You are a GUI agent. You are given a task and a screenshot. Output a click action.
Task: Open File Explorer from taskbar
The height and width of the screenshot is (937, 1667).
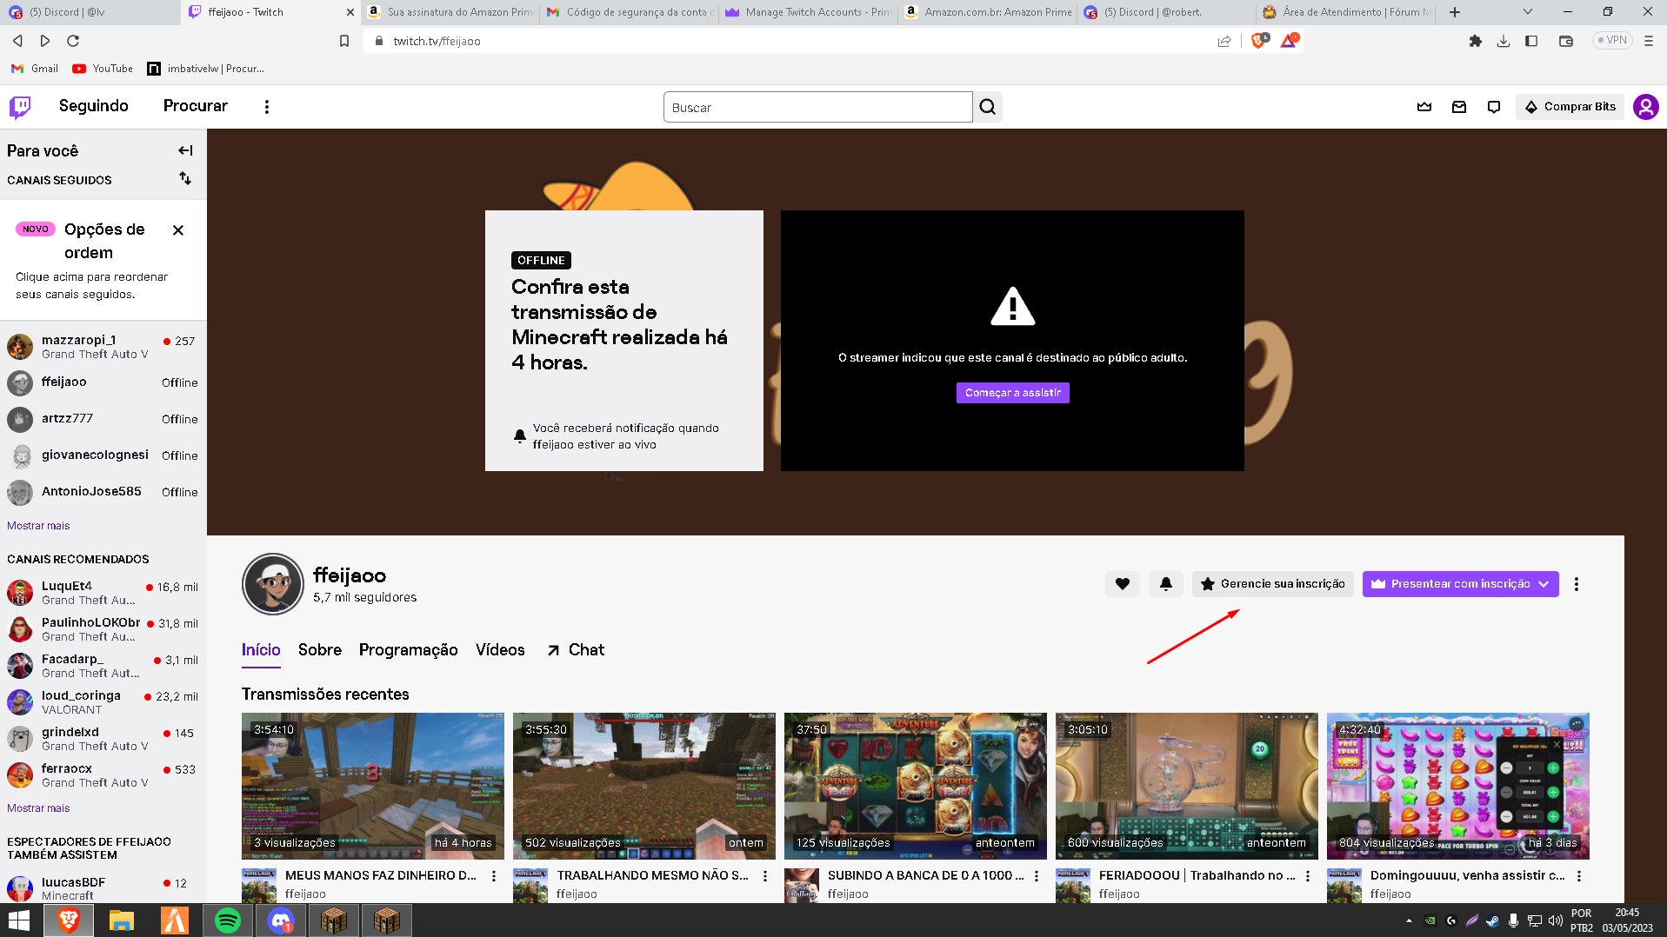point(122,920)
